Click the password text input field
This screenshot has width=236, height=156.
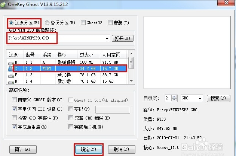click(113, 109)
